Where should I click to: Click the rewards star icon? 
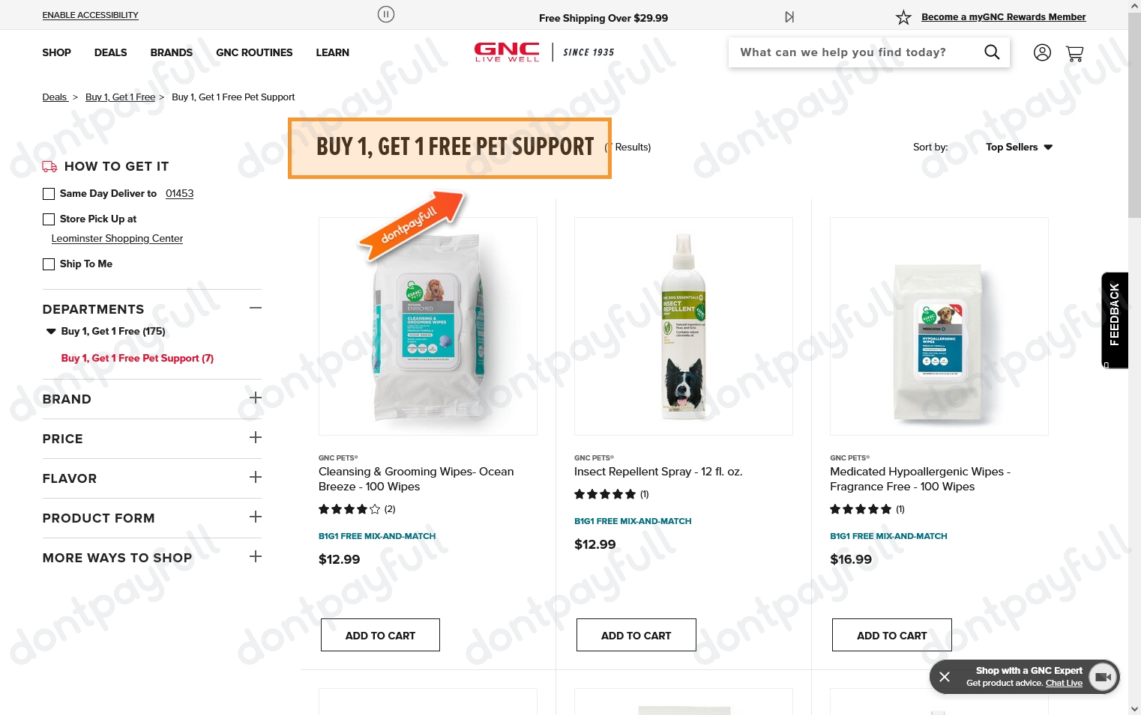click(903, 17)
